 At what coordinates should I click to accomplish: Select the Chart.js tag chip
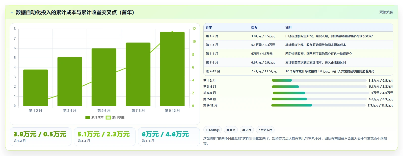coord(212,130)
